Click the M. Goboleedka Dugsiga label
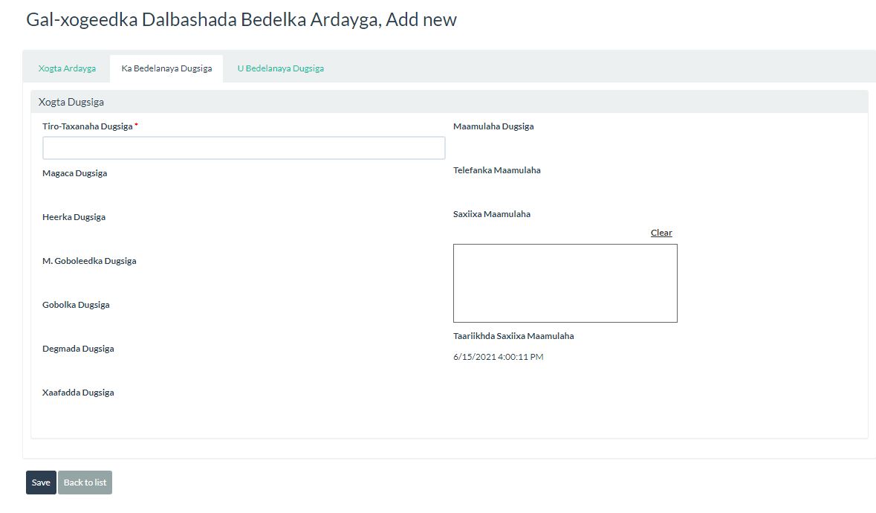The width and height of the screenshot is (876, 513). (x=89, y=261)
